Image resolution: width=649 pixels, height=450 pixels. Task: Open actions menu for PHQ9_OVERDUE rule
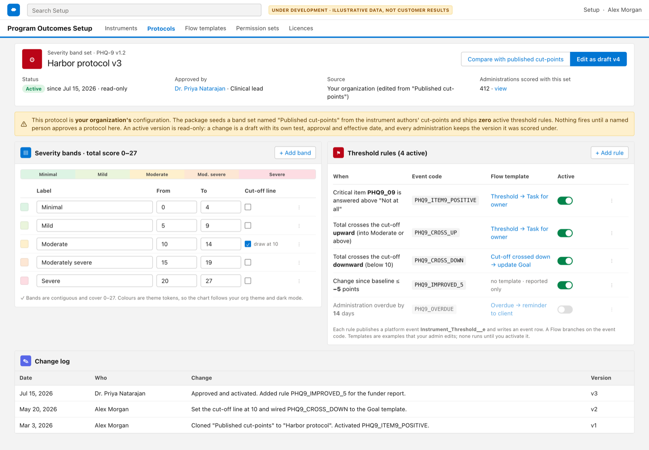coord(612,309)
